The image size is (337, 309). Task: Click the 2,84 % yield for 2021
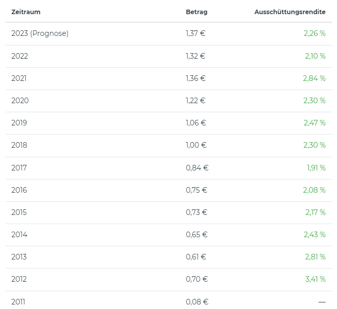(x=314, y=78)
